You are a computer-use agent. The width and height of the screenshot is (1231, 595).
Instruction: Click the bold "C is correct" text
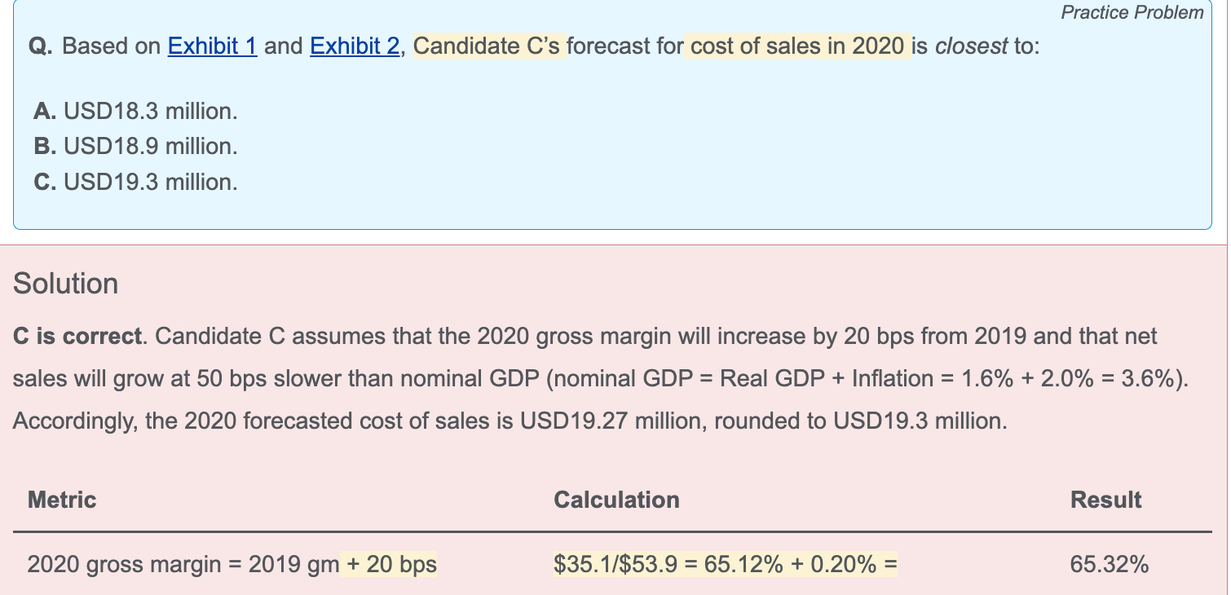pos(77,336)
